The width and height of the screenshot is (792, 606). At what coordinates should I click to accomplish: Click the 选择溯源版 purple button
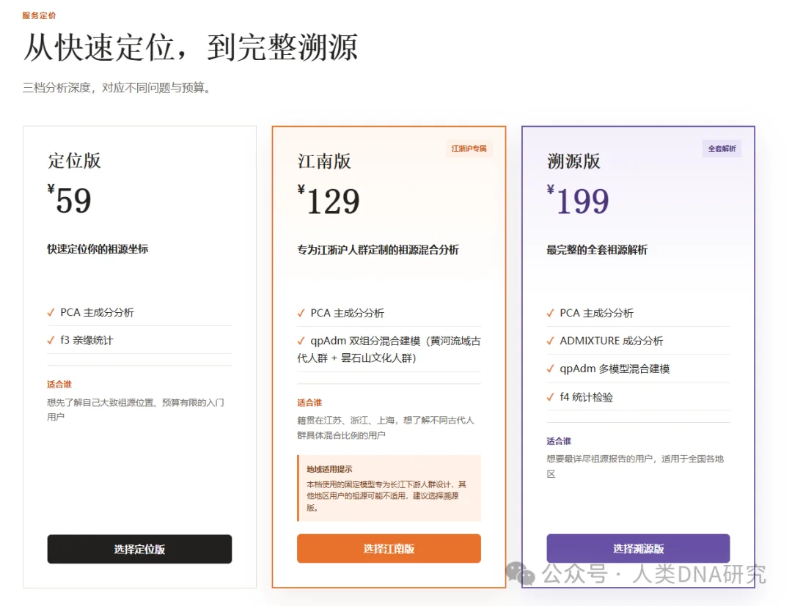point(638,549)
